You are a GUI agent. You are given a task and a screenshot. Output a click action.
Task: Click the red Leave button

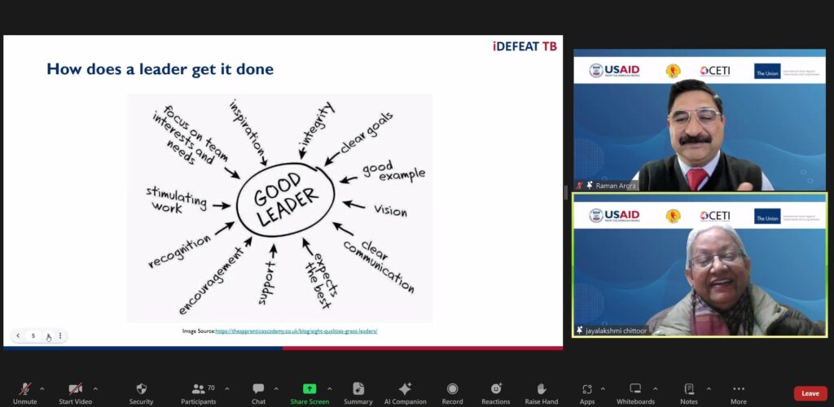coord(810,393)
